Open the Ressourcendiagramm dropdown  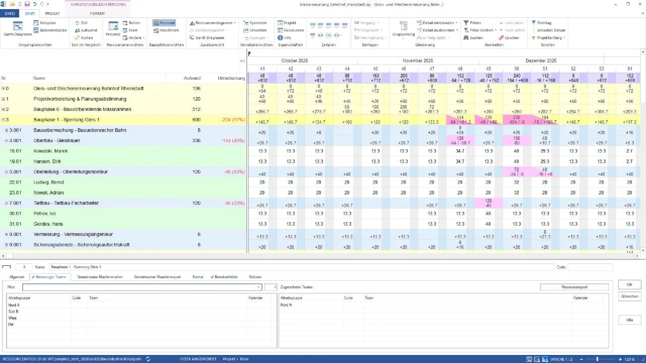coord(212,23)
